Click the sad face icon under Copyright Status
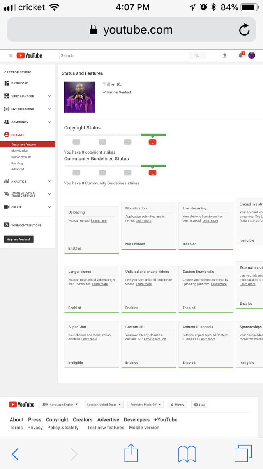This screenshot has height=469, width=263. click(x=77, y=142)
